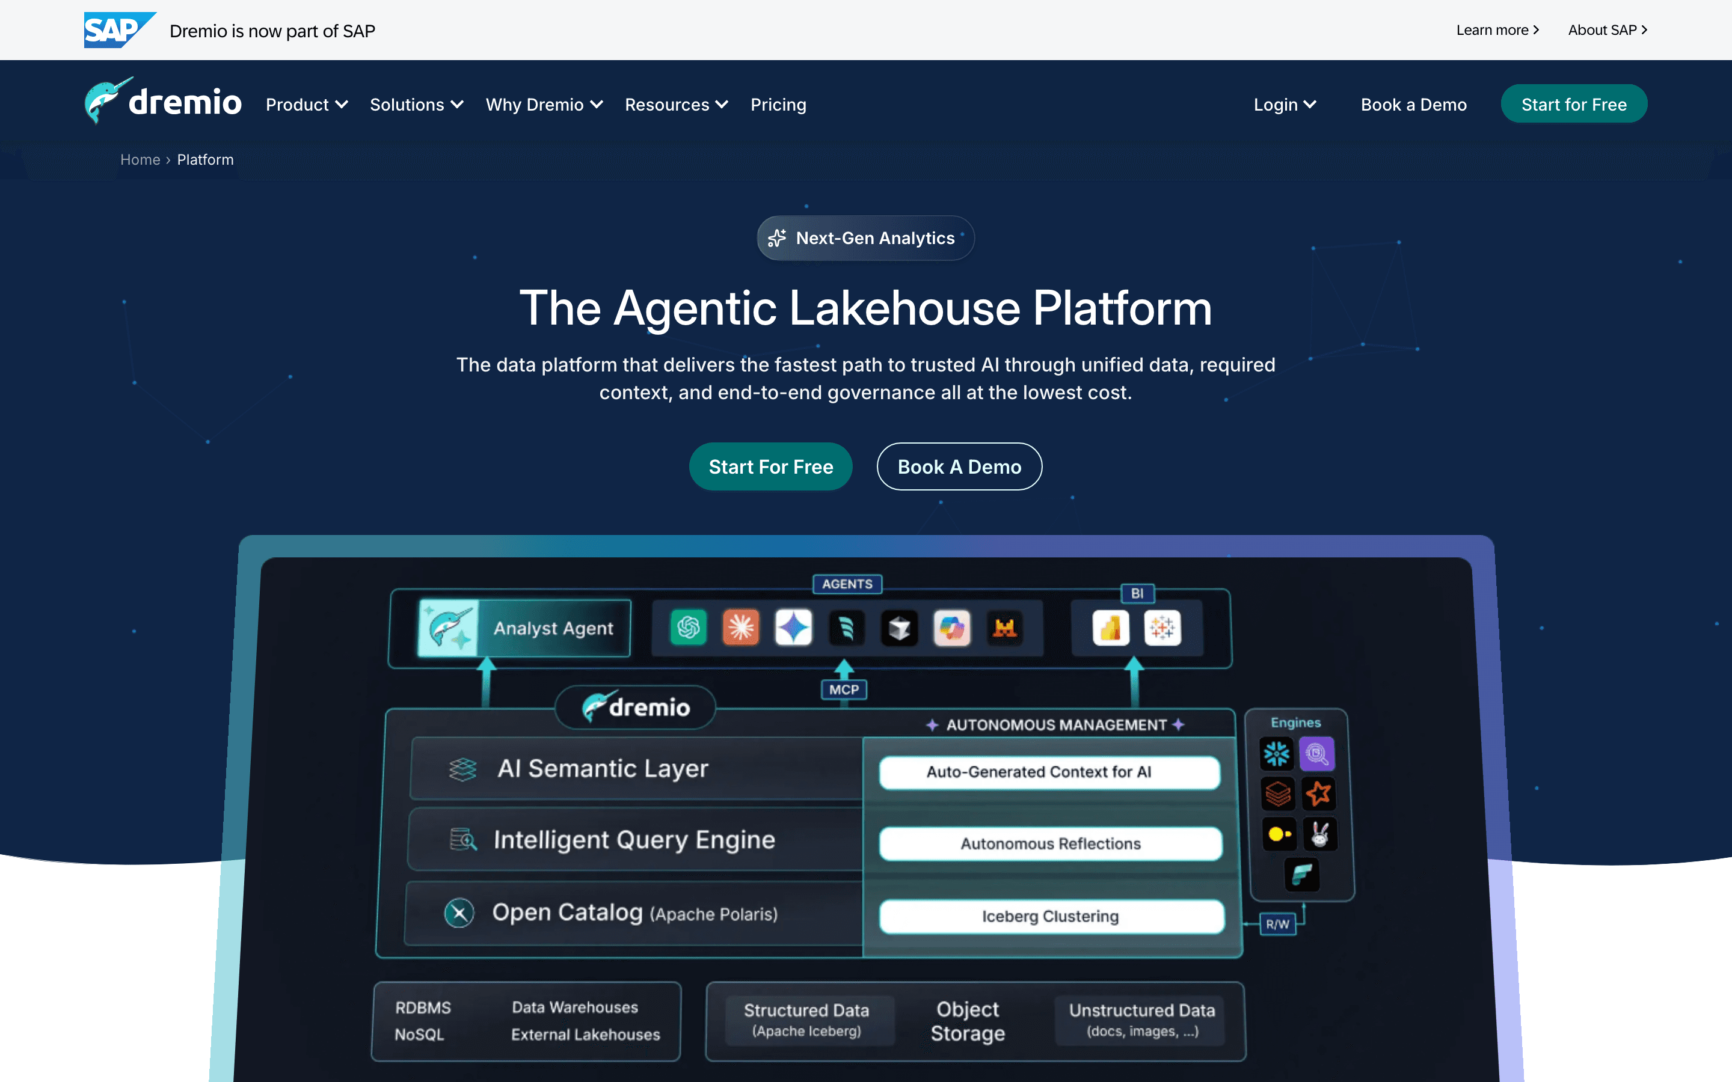
Task: Click the NoSQL text in sources box
Action: click(419, 1035)
